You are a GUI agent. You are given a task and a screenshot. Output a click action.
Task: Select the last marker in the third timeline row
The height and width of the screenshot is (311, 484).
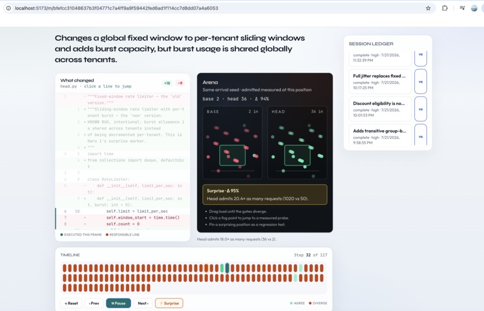point(148,288)
